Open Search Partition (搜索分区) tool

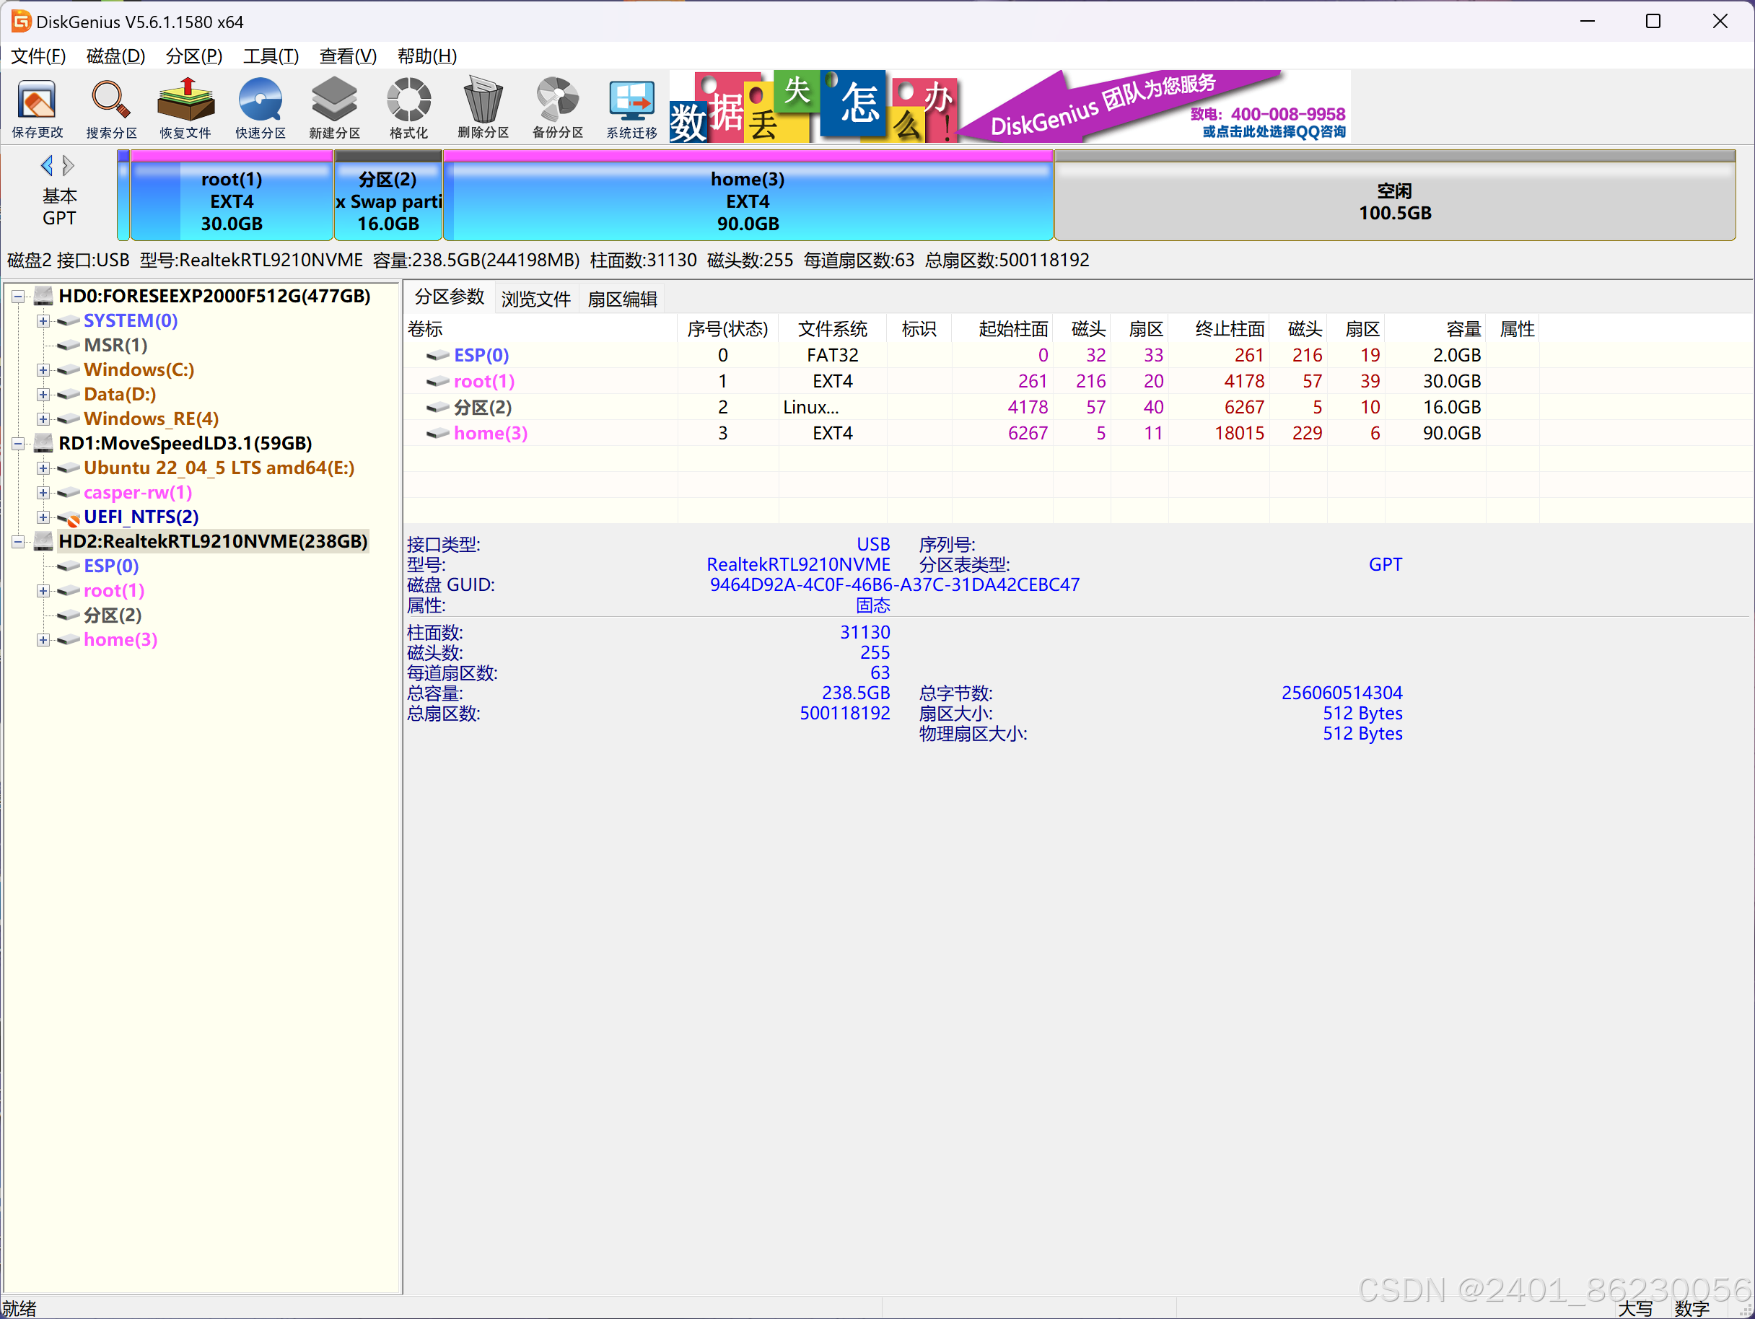[111, 109]
